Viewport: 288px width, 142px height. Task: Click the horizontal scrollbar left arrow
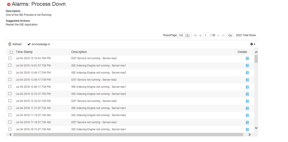pyautogui.click(x=10, y=135)
